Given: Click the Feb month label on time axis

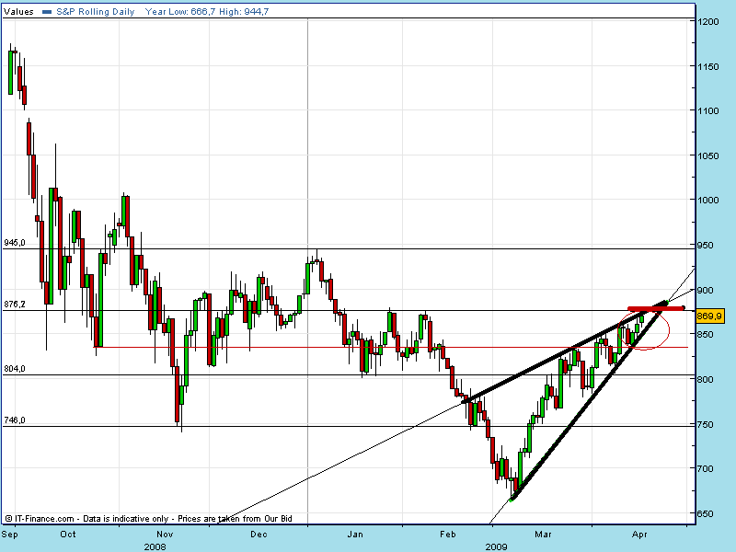Looking at the screenshot, I should coord(448,535).
